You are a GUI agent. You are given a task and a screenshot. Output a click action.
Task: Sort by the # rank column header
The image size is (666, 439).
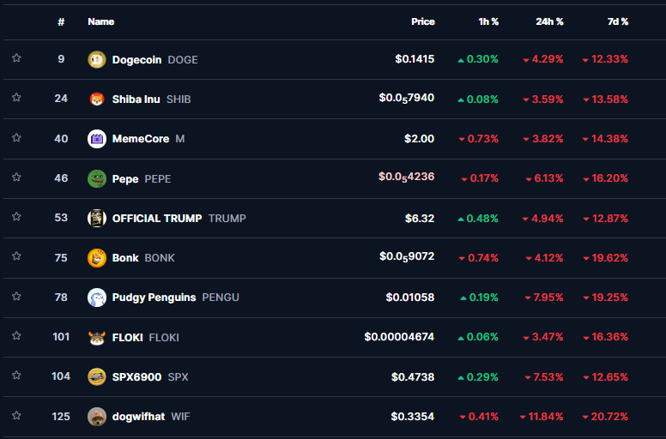[61, 21]
